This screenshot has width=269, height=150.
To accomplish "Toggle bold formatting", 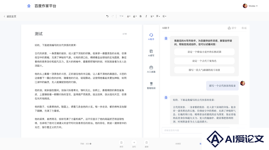I will tap(141, 16).
